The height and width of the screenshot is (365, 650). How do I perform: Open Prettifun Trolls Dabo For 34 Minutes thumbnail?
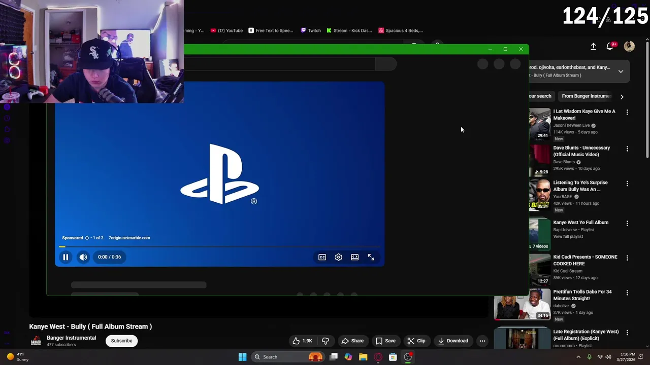(522, 305)
